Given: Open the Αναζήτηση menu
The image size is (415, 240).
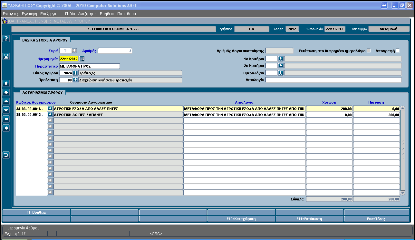Looking at the screenshot, I should tap(87, 14).
